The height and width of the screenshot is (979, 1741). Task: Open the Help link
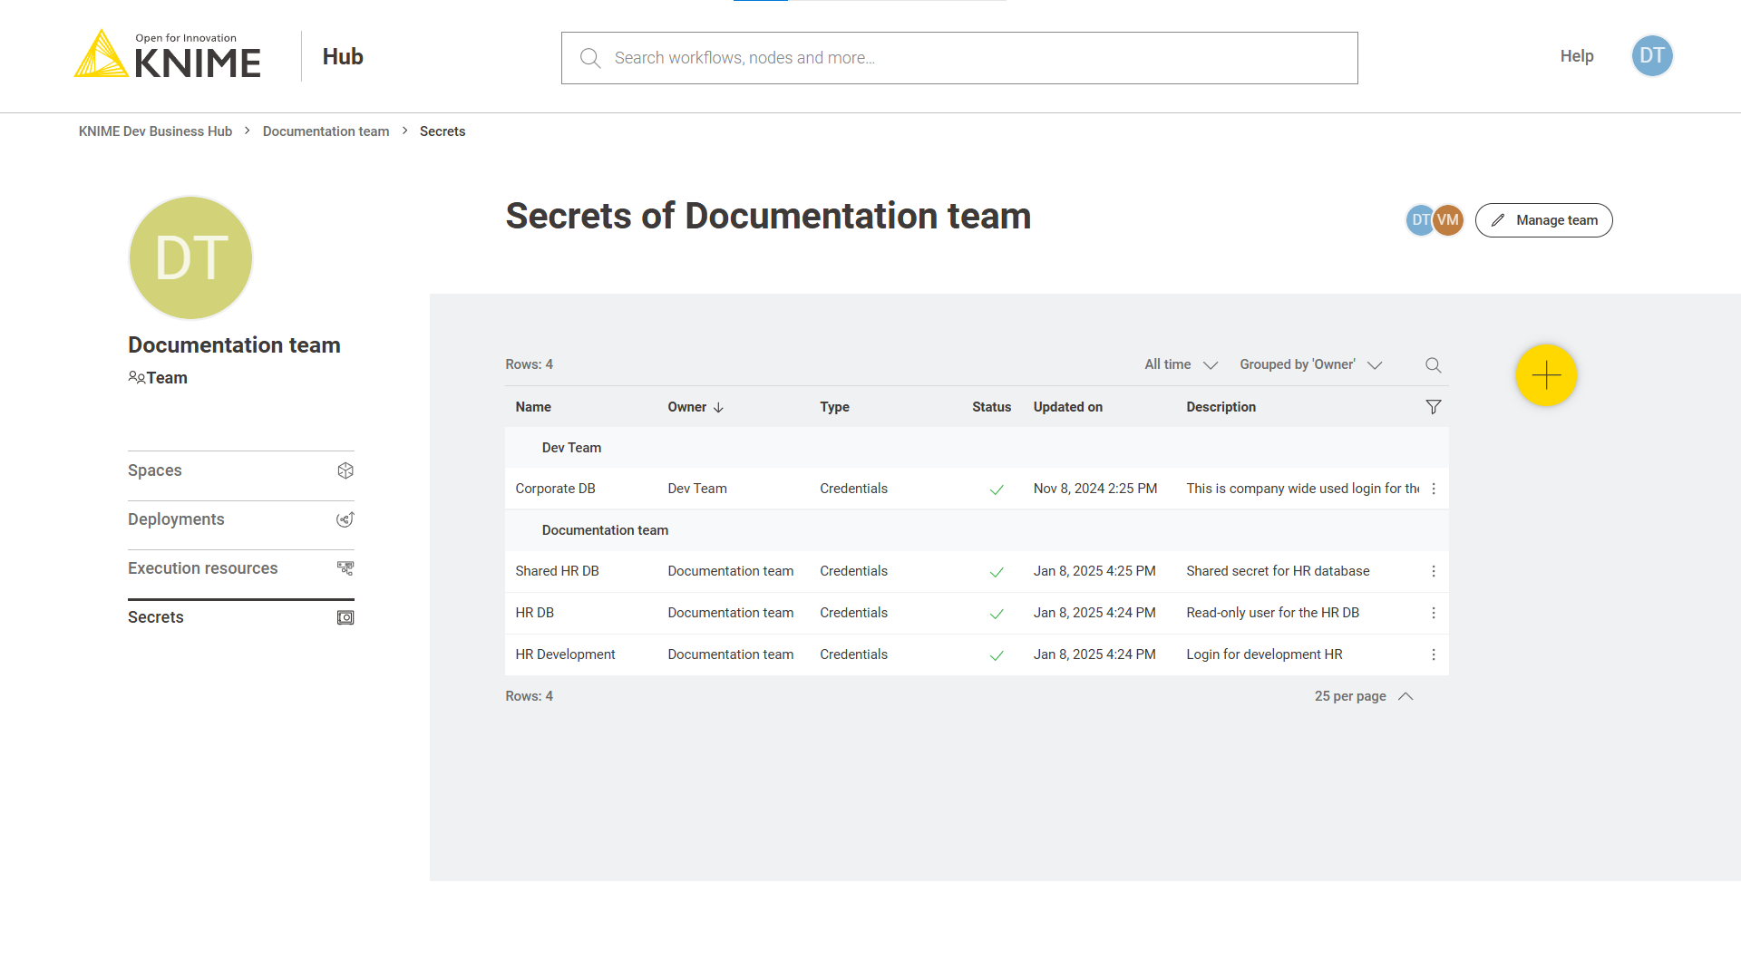tap(1576, 56)
